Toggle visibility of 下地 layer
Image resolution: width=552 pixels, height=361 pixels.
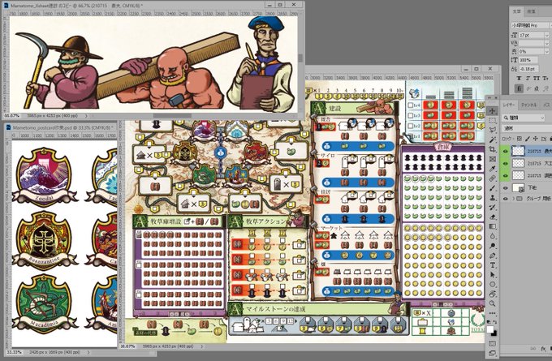pyautogui.click(x=505, y=187)
